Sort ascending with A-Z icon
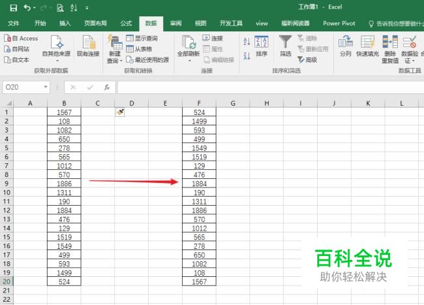 [x=247, y=42]
